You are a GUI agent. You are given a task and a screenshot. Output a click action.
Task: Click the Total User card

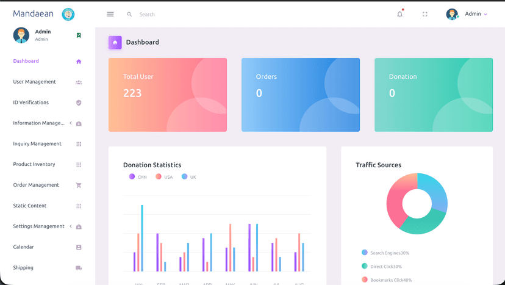(x=167, y=95)
